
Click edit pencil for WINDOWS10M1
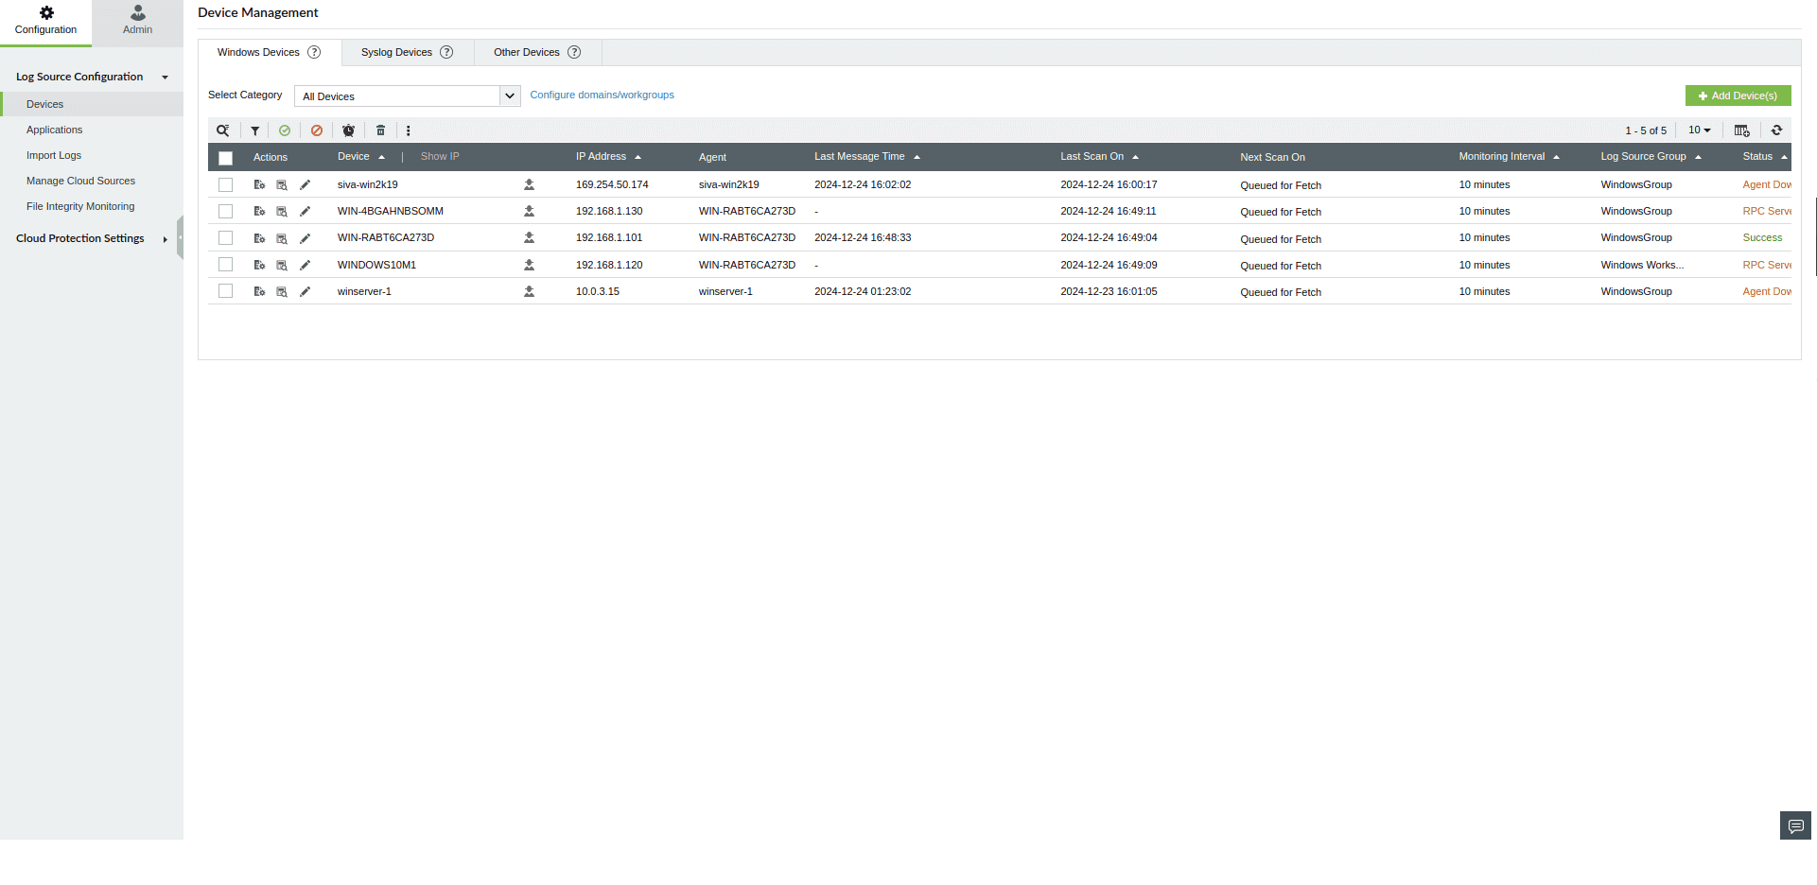pos(305,265)
